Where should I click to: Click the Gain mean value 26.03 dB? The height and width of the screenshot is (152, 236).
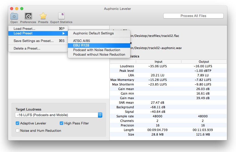203,89
